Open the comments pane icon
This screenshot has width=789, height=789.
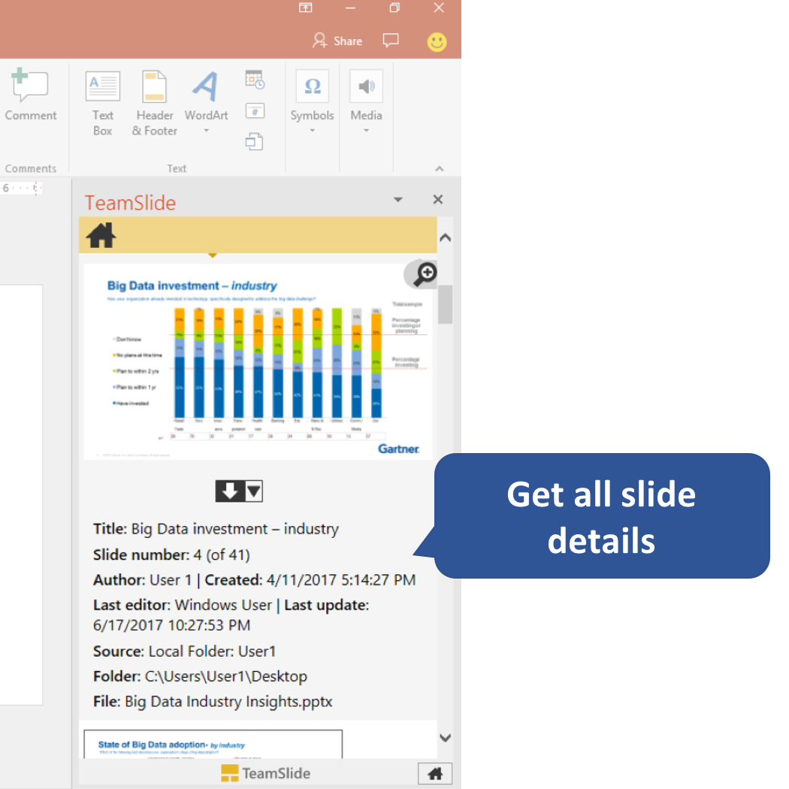(x=391, y=41)
